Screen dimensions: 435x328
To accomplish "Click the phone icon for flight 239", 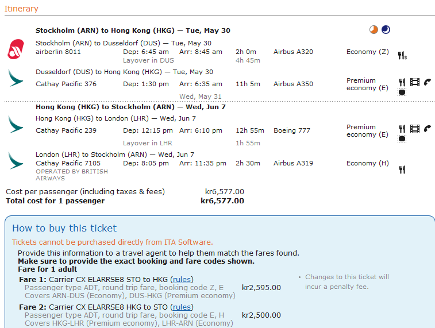I will [x=427, y=129].
